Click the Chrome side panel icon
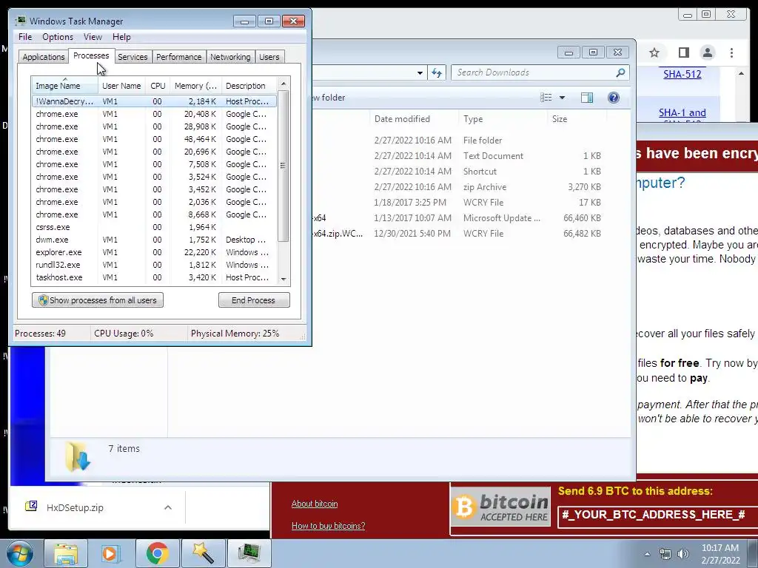Viewport: 758px width, 568px height. click(683, 53)
